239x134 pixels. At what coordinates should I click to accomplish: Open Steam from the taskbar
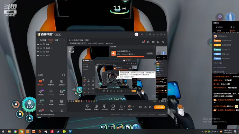tap(58, 131)
